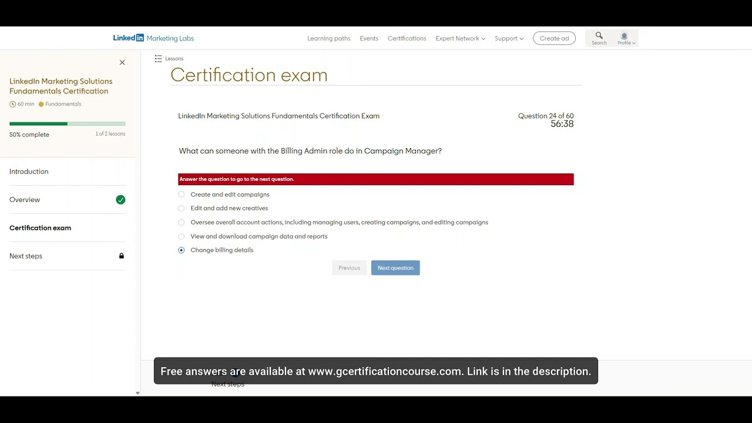Viewport: 752px width, 423px height.
Task: Open Learning paths in navigation
Action: coord(329,38)
